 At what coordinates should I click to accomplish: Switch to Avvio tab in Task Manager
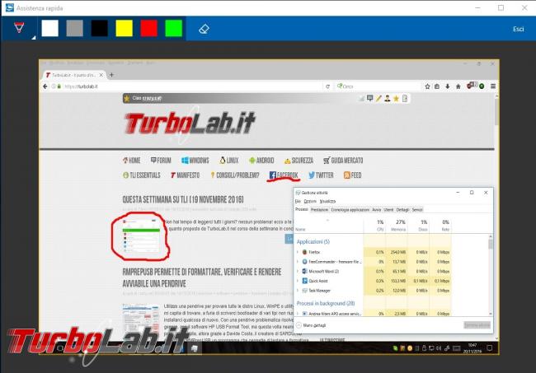pos(376,209)
